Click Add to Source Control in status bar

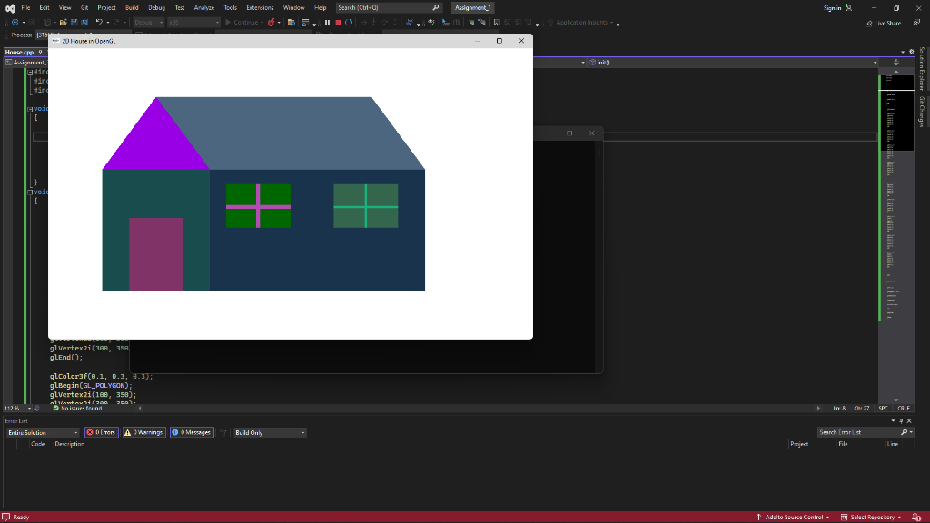point(793,515)
